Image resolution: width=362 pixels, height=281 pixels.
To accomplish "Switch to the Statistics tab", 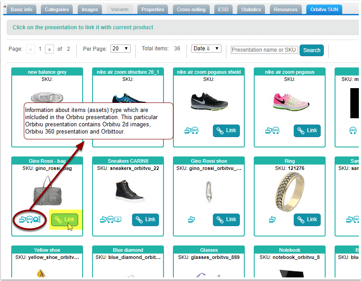I will (251, 9).
